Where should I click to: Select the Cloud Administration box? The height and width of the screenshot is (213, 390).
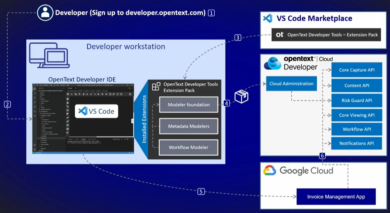coord(291,84)
